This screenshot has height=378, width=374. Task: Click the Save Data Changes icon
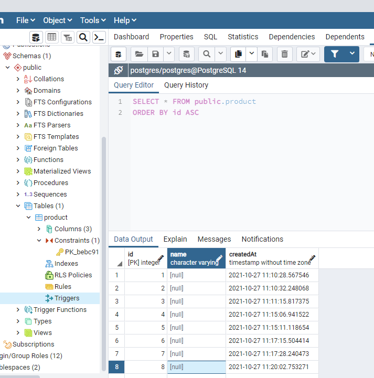tap(186, 54)
